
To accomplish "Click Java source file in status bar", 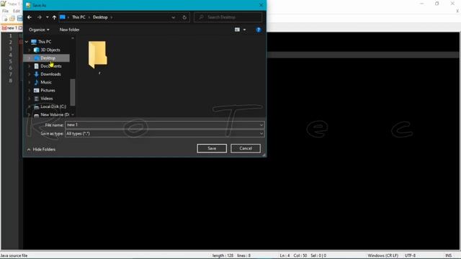I will coord(14,255).
